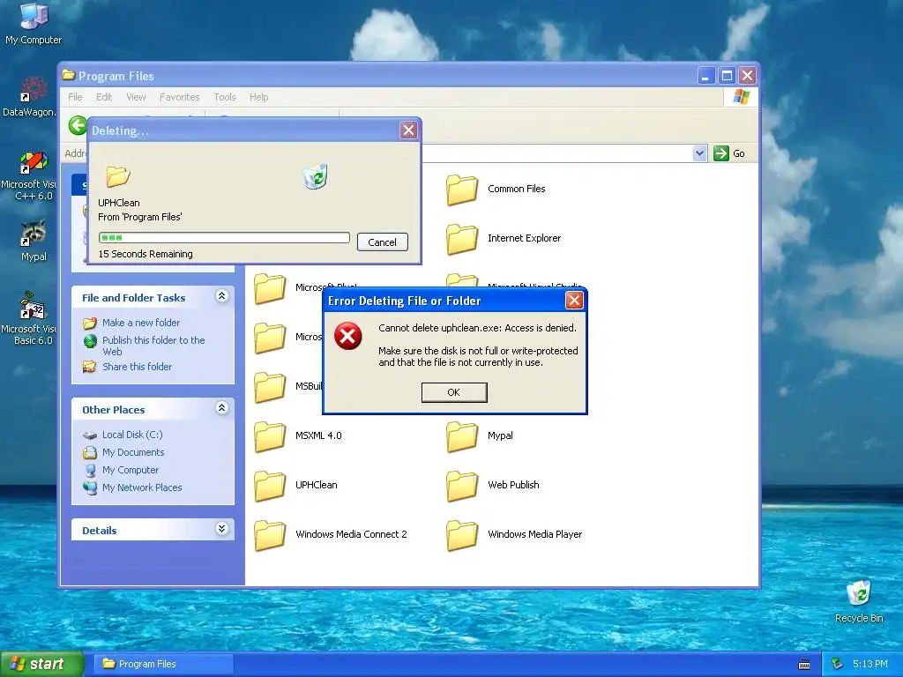The image size is (903, 677).
Task: Click Share this folder
Action: pyautogui.click(x=137, y=367)
